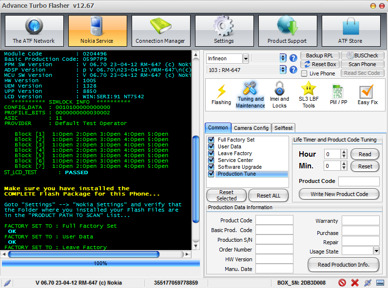388x288 pixels.
Task: Expand the Infineon platform dropdown
Action: point(246,58)
